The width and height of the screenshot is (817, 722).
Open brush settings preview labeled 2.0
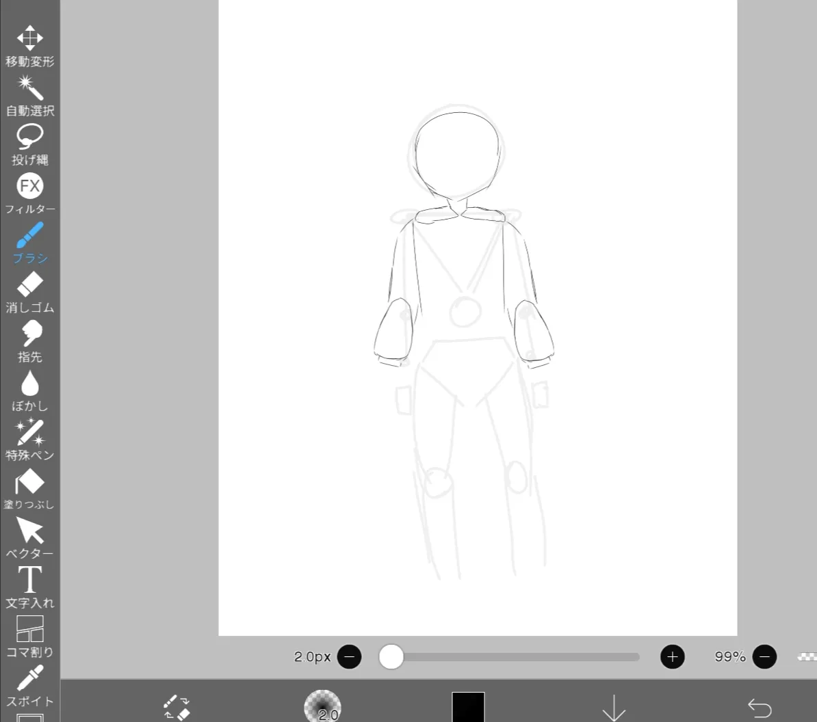[322, 706]
